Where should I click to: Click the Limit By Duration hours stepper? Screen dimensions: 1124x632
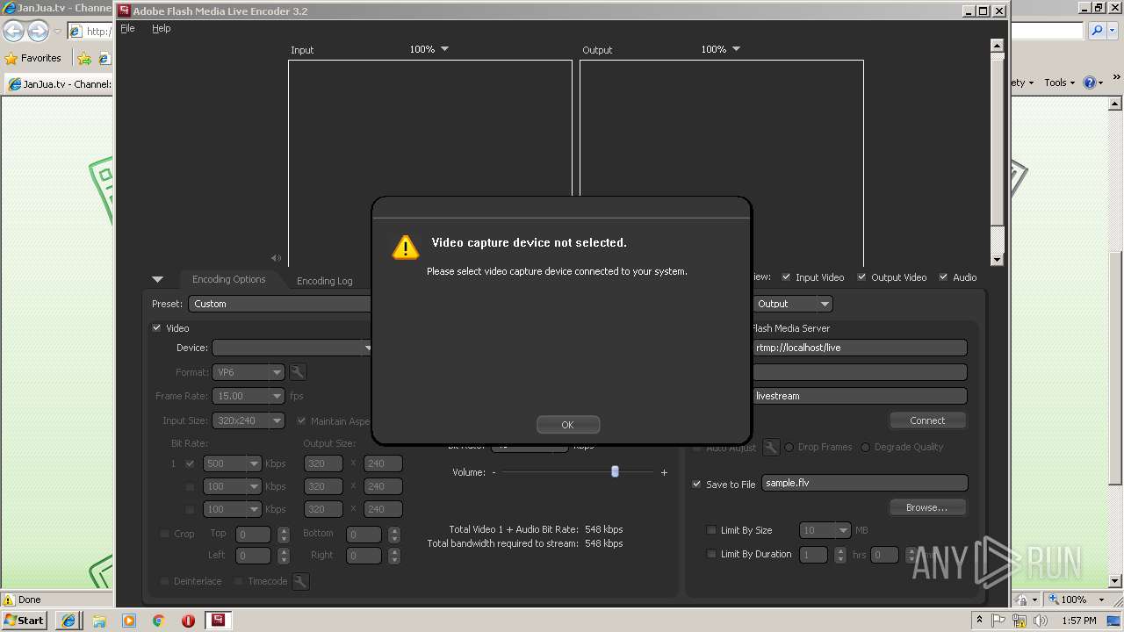(x=839, y=554)
